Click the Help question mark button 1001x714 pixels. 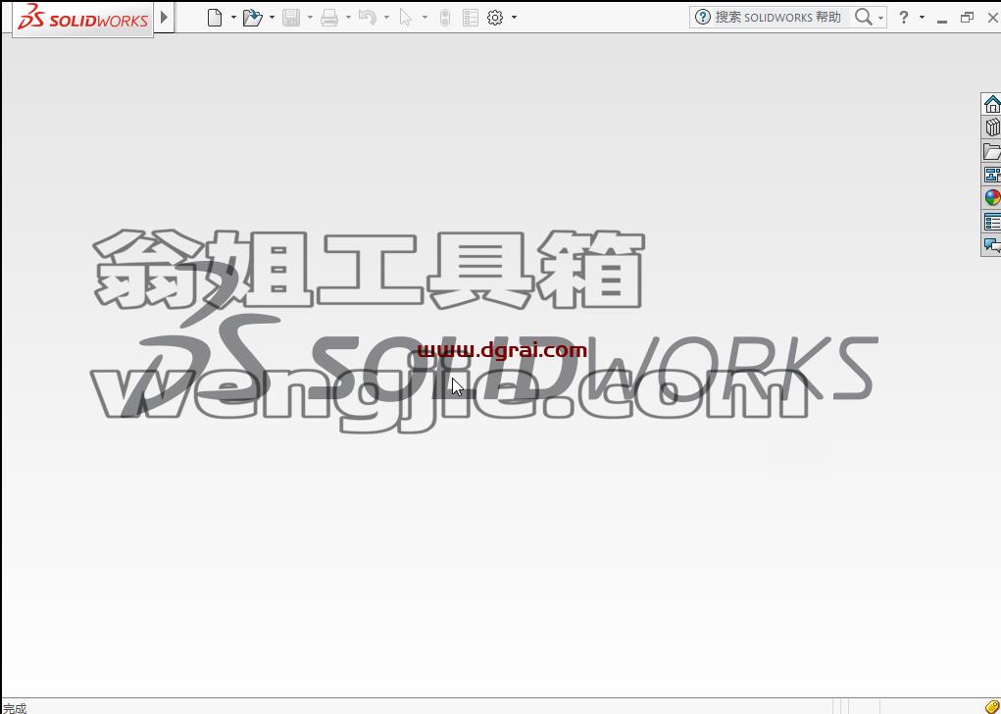903,18
